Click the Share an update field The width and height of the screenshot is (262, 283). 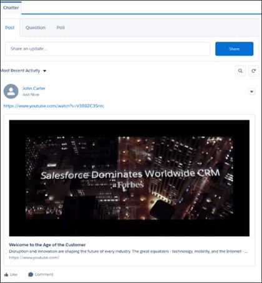(107, 49)
